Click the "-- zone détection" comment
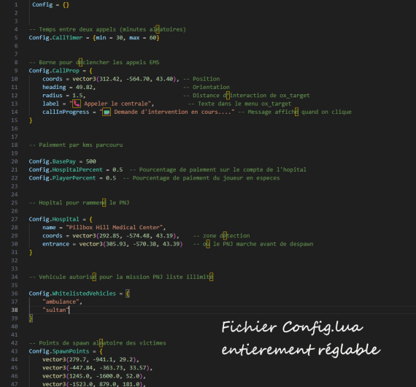Screen dimensions: 416x387 tap(222, 236)
